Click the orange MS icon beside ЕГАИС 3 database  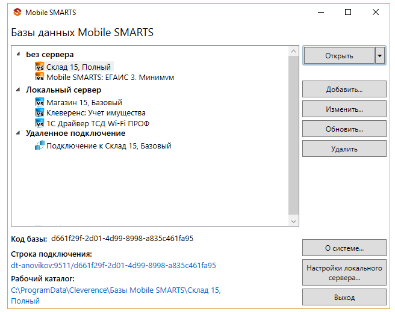click(x=40, y=77)
